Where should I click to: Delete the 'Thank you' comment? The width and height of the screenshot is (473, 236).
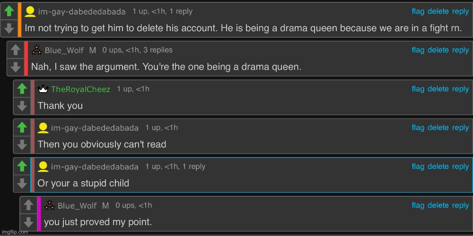click(x=438, y=89)
